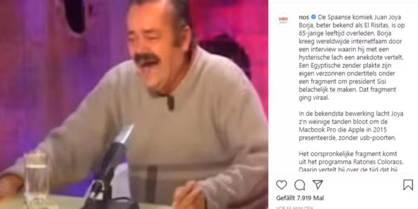The width and height of the screenshot is (418, 209).
Task: Click the blue verified badge beside nos
Action: pos(313,17)
